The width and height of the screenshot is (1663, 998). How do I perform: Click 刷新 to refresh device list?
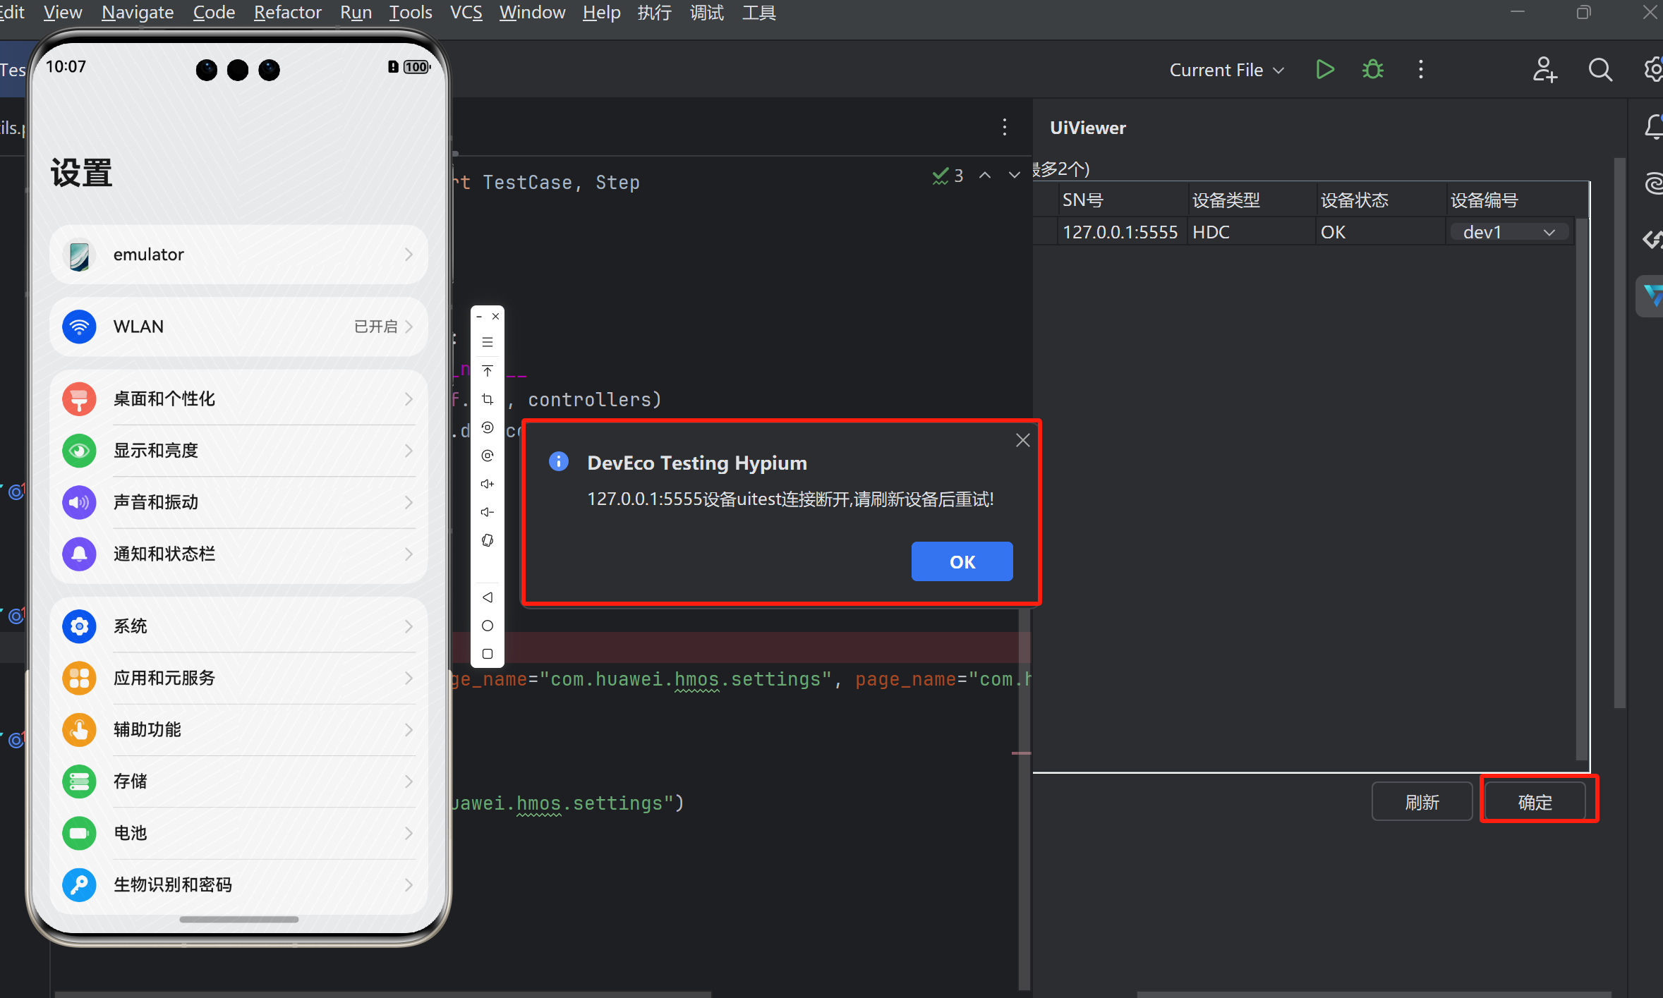click(1422, 802)
